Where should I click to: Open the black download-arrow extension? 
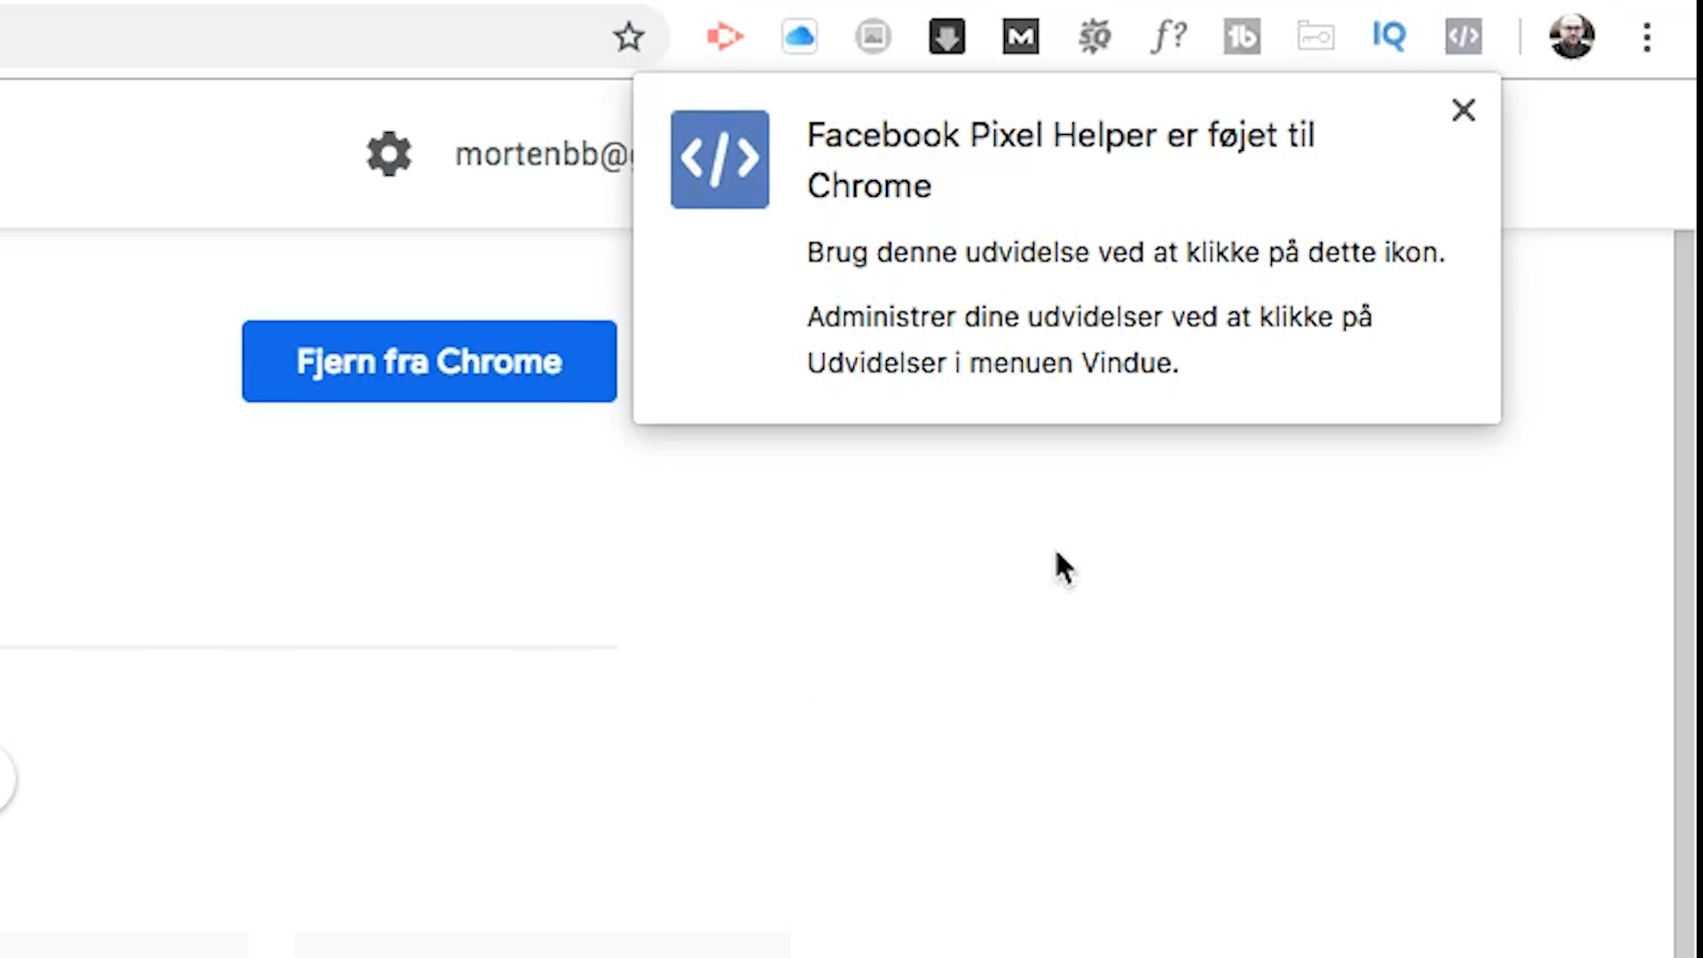coord(946,37)
